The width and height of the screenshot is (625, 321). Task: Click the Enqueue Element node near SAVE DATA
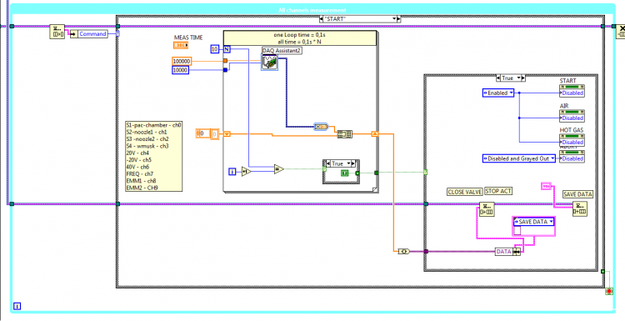579,209
